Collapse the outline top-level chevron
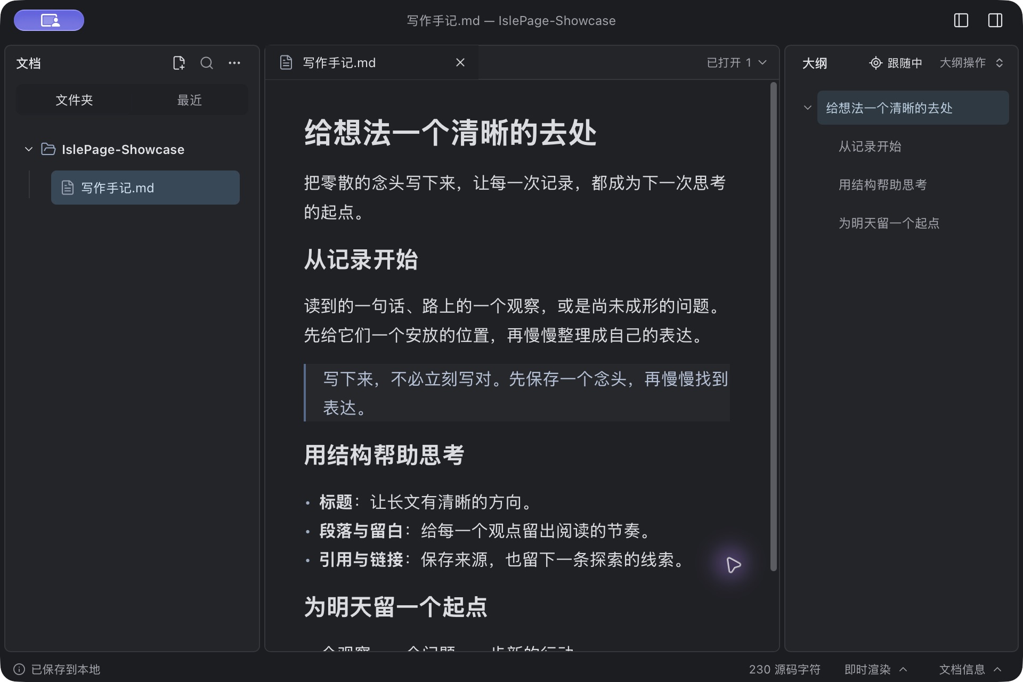Image resolution: width=1023 pixels, height=682 pixels. click(808, 108)
